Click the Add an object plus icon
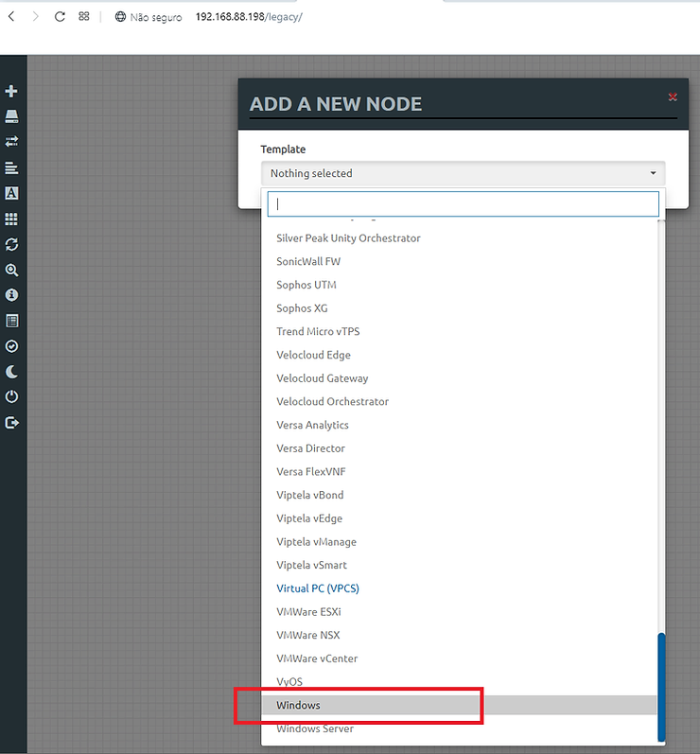This screenshot has width=700, height=754. click(x=11, y=91)
